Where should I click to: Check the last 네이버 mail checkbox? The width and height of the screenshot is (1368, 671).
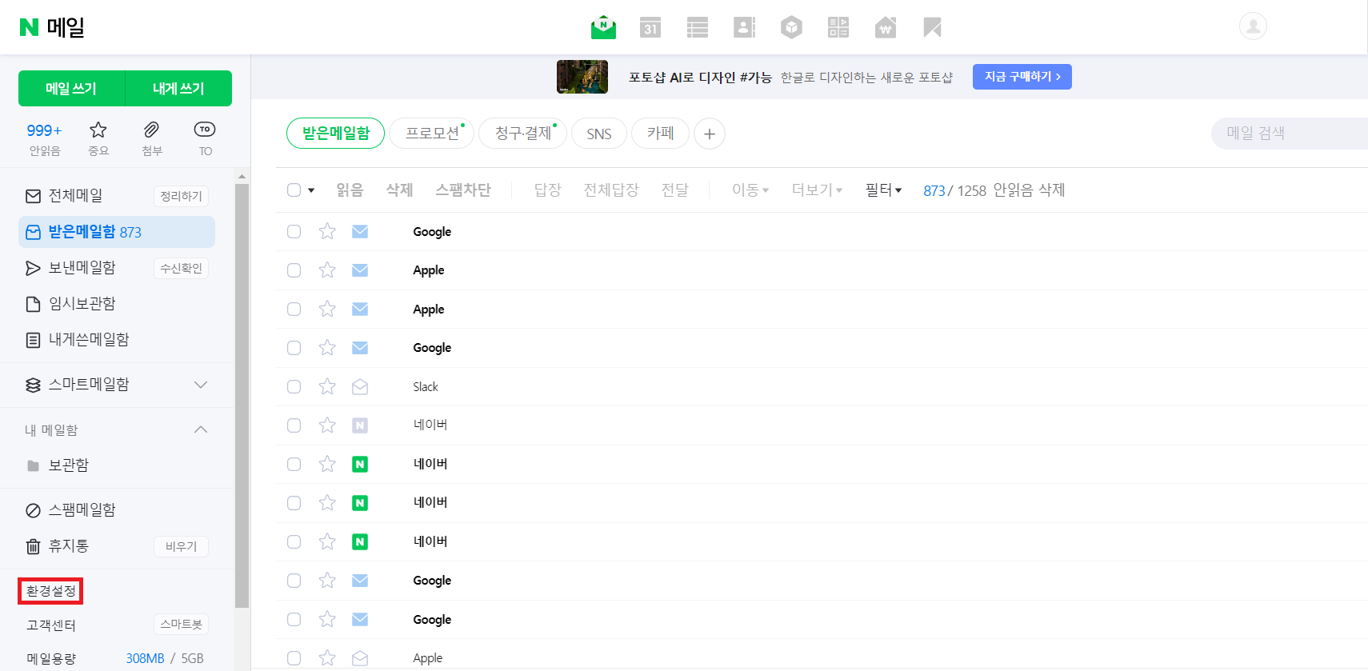pos(294,542)
